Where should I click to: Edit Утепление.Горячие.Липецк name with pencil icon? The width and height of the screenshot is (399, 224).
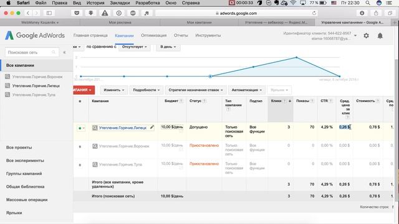coord(152,127)
